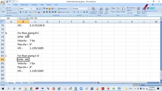Image resolution: width=162 pixels, height=91 pixels.
Task: Select row 80 header
Action: 3,44
